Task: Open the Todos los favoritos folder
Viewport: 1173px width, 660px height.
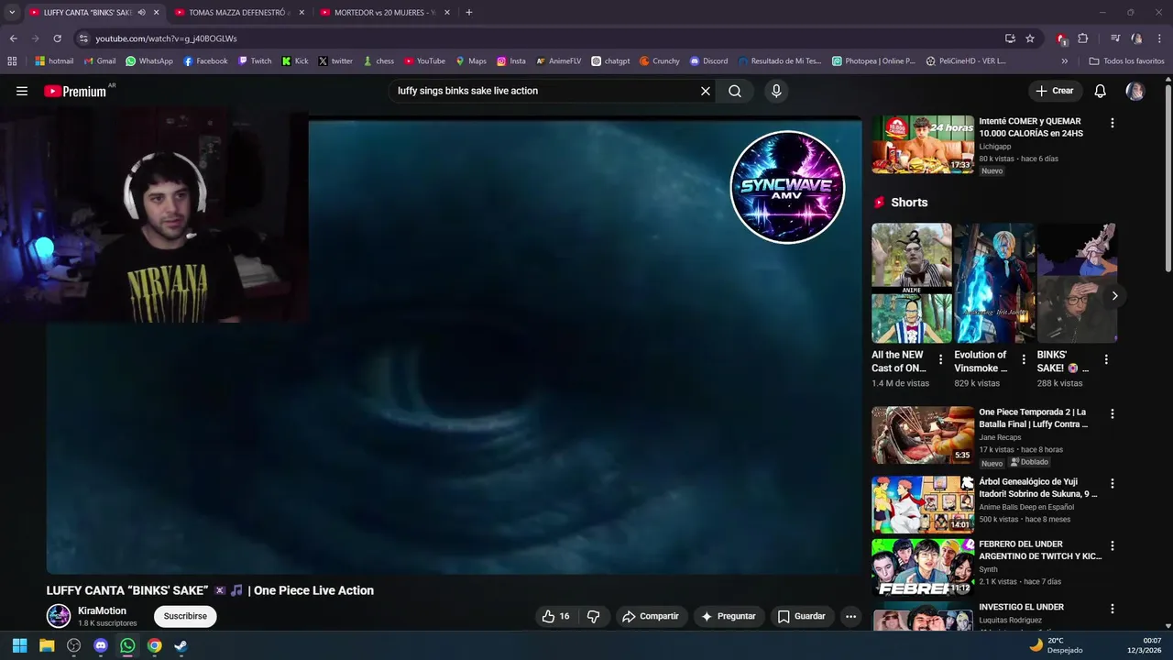Action: [1126, 61]
